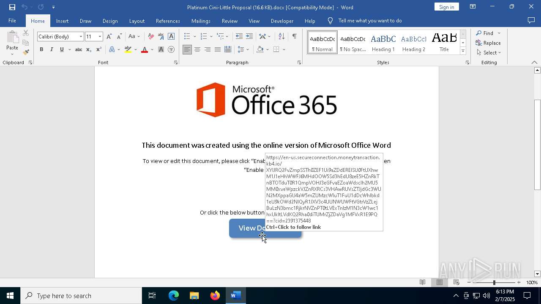Increase font size with the grow font icon
Screen dimensions: 541x304
point(109,37)
